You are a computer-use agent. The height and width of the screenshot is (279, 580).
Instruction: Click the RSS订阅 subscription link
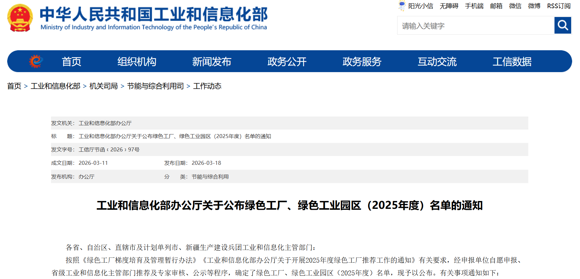pyautogui.click(x=558, y=6)
